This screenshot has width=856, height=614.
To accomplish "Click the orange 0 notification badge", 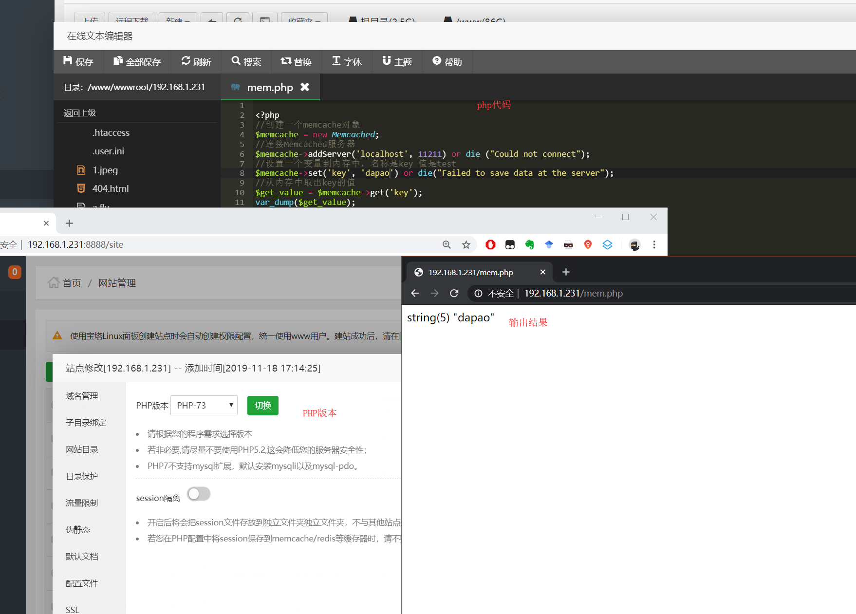I will [15, 272].
